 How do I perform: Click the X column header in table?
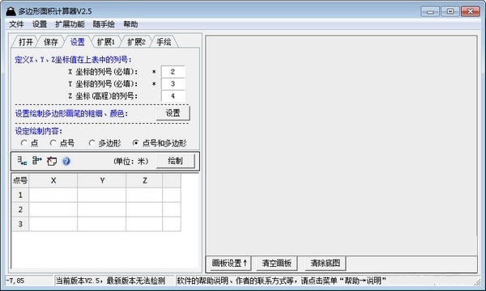53,180
